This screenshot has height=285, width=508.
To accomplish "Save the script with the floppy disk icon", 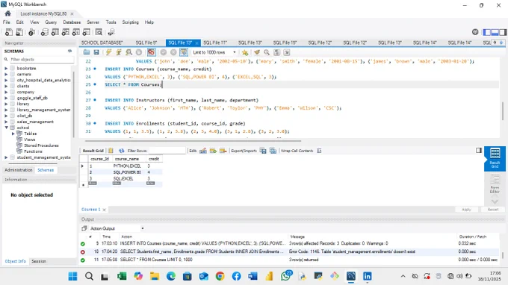I will click(x=96, y=52).
